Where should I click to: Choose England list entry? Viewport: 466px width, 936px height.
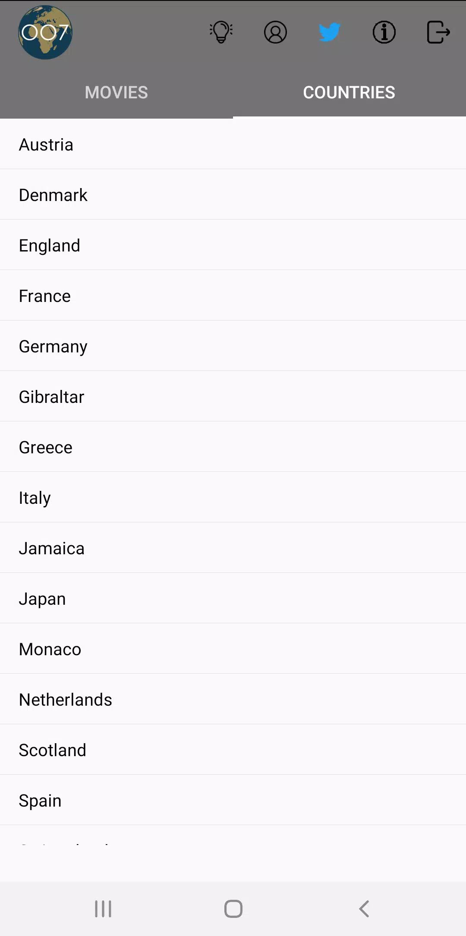(233, 245)
